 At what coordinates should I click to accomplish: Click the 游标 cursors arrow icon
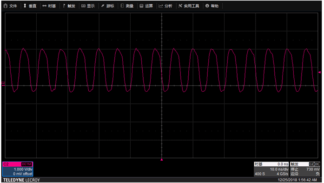(103, 6)
